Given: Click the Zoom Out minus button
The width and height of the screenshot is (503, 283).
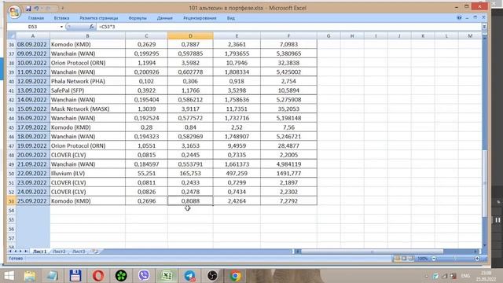Looking at the screenshot, I should 434,259.
